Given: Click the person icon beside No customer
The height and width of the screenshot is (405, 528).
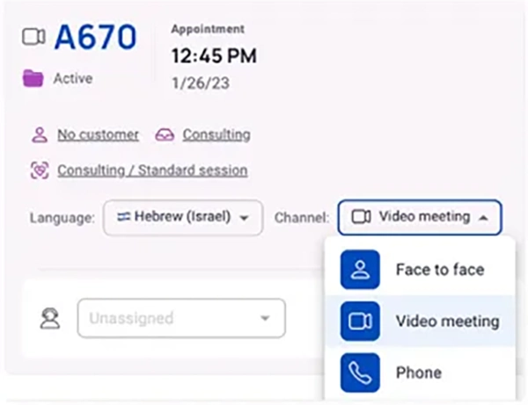Looking at the screenshot, I should (x=40, y=135).
